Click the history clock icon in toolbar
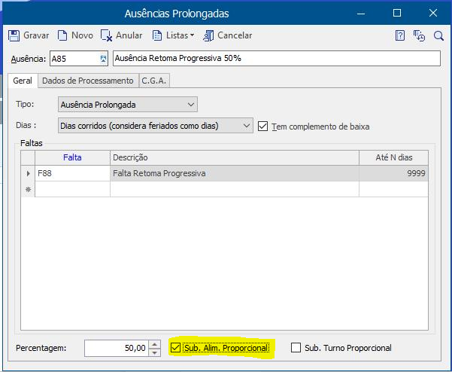 [x=420, y=35]
